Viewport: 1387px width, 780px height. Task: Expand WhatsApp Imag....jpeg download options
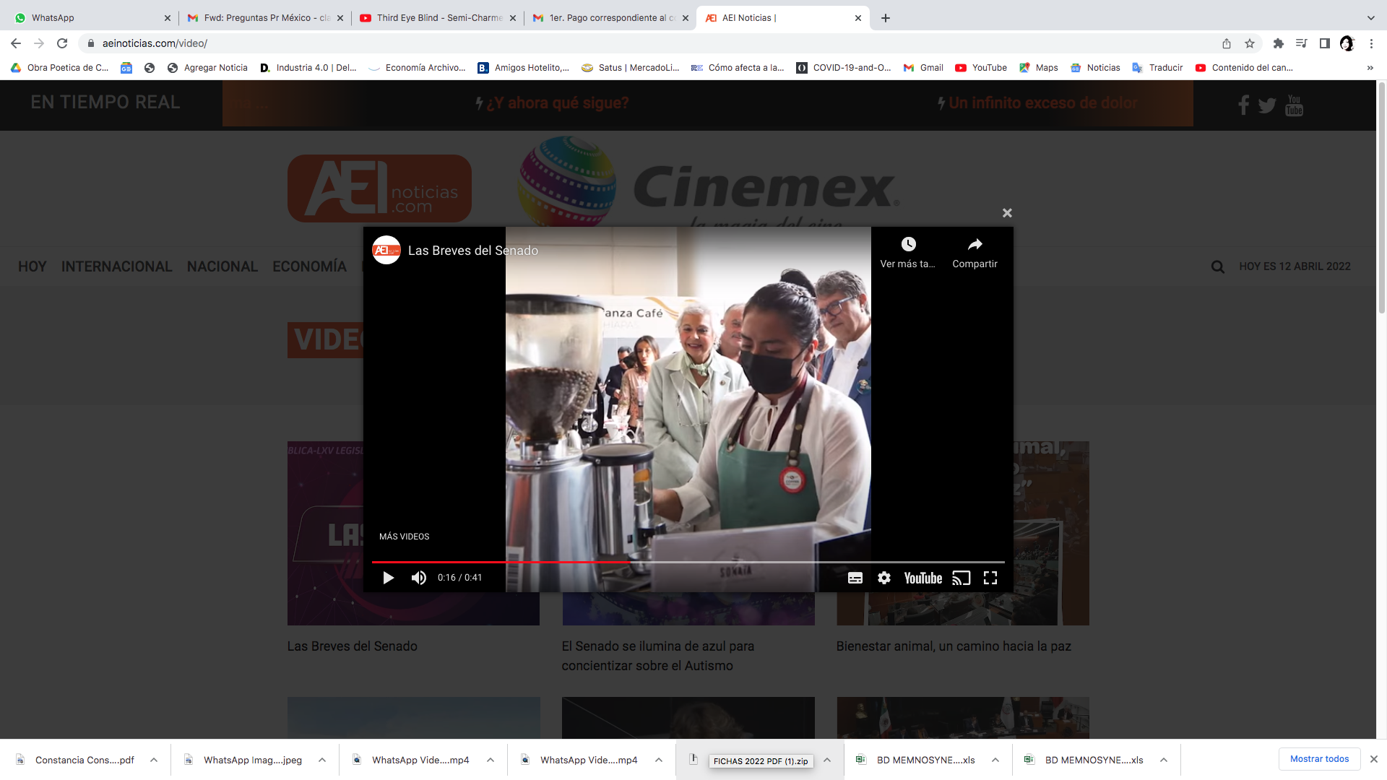click(322, 760)
